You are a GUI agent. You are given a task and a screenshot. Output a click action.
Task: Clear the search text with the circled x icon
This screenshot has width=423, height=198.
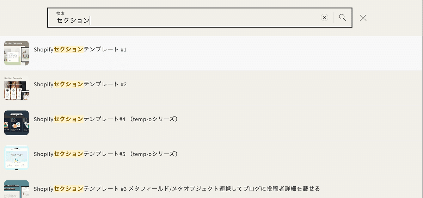pos(324,18)
